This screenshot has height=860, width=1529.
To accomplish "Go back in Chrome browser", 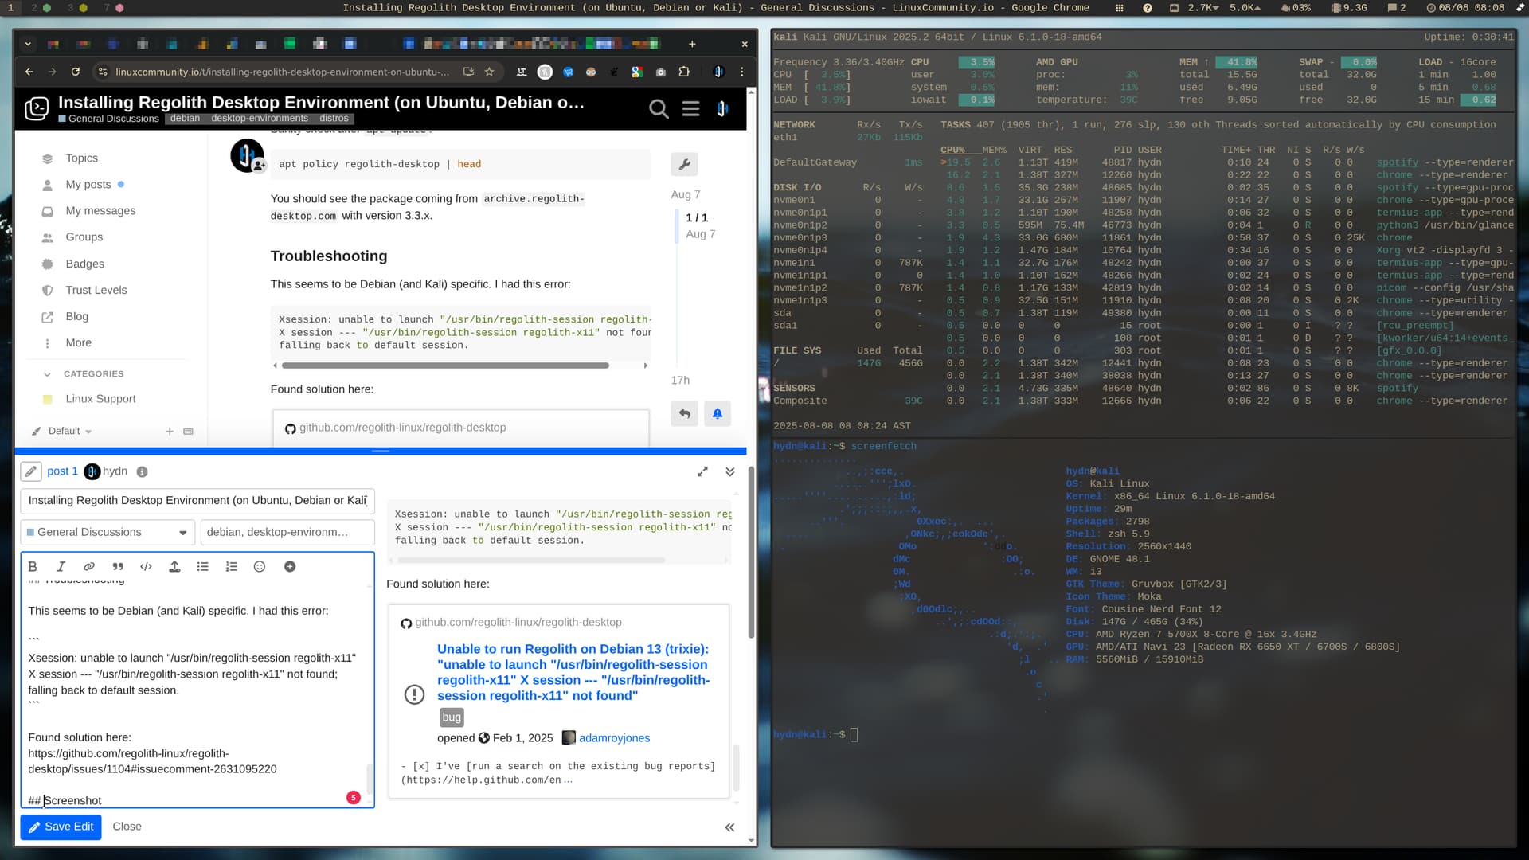I will point(29,72).
